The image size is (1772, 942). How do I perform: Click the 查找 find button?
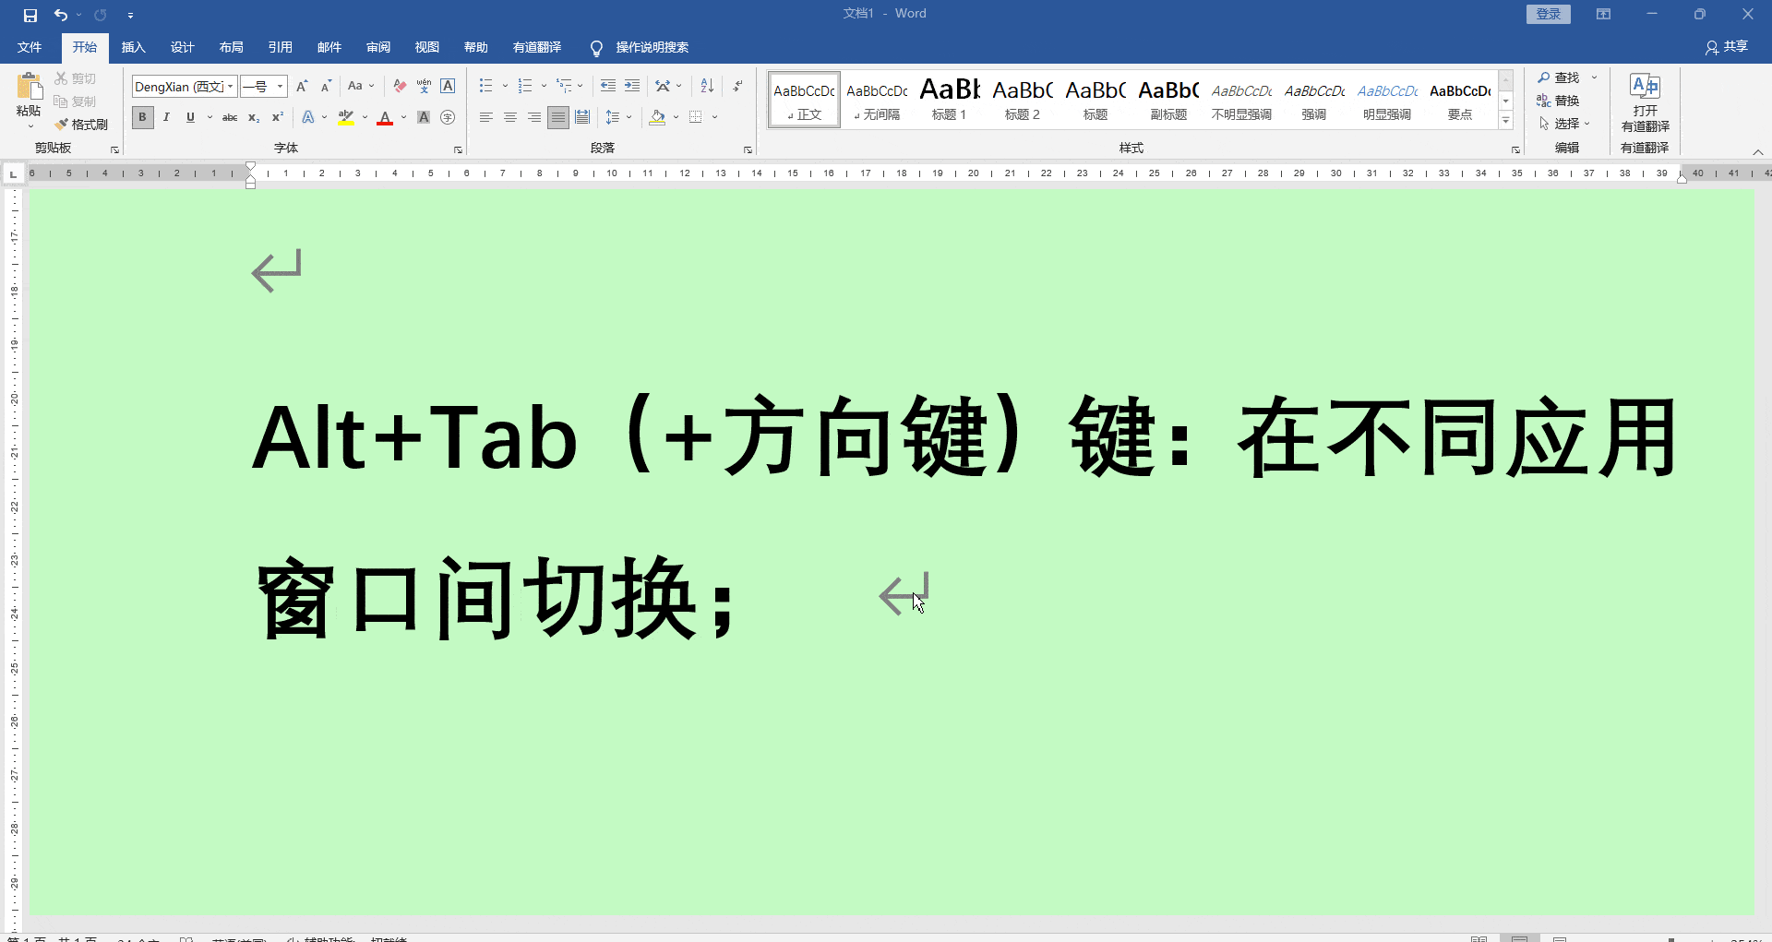tap(1560, 78)
